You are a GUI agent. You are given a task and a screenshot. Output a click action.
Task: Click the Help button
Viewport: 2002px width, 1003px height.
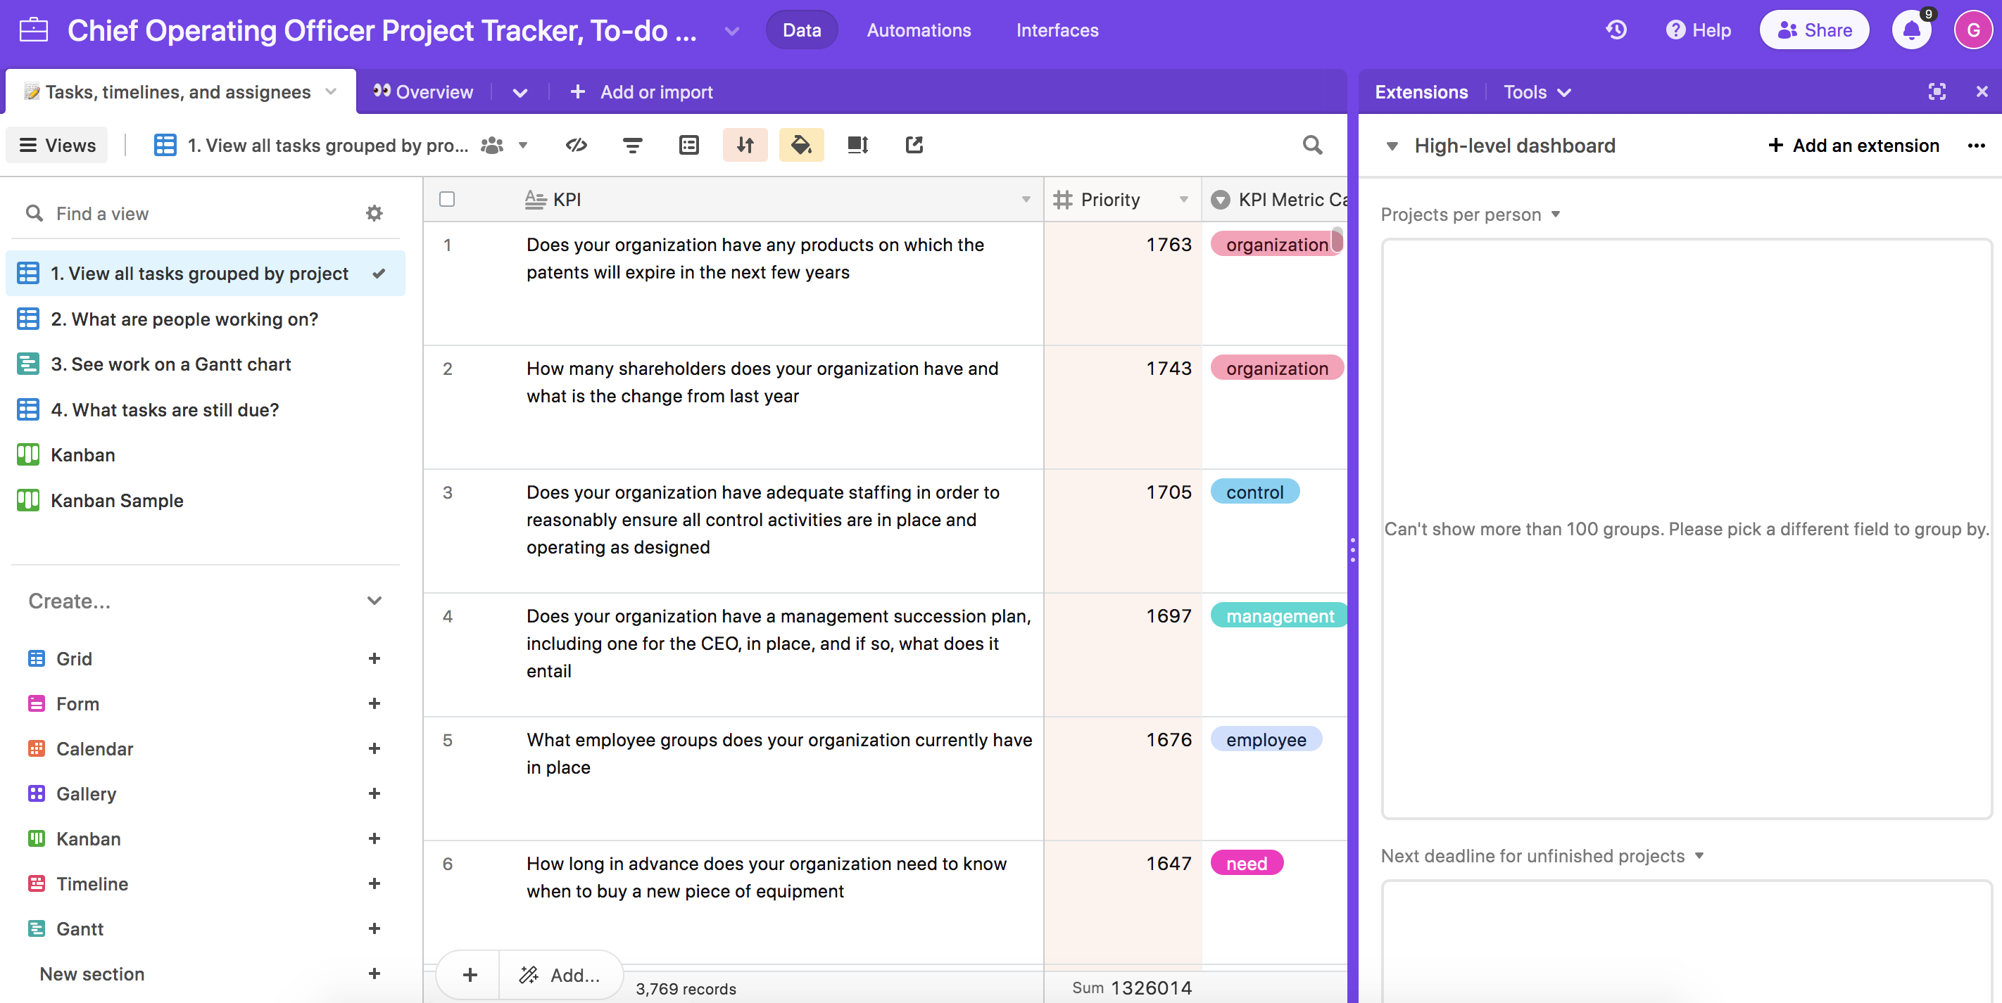[x=1698, y=30]
